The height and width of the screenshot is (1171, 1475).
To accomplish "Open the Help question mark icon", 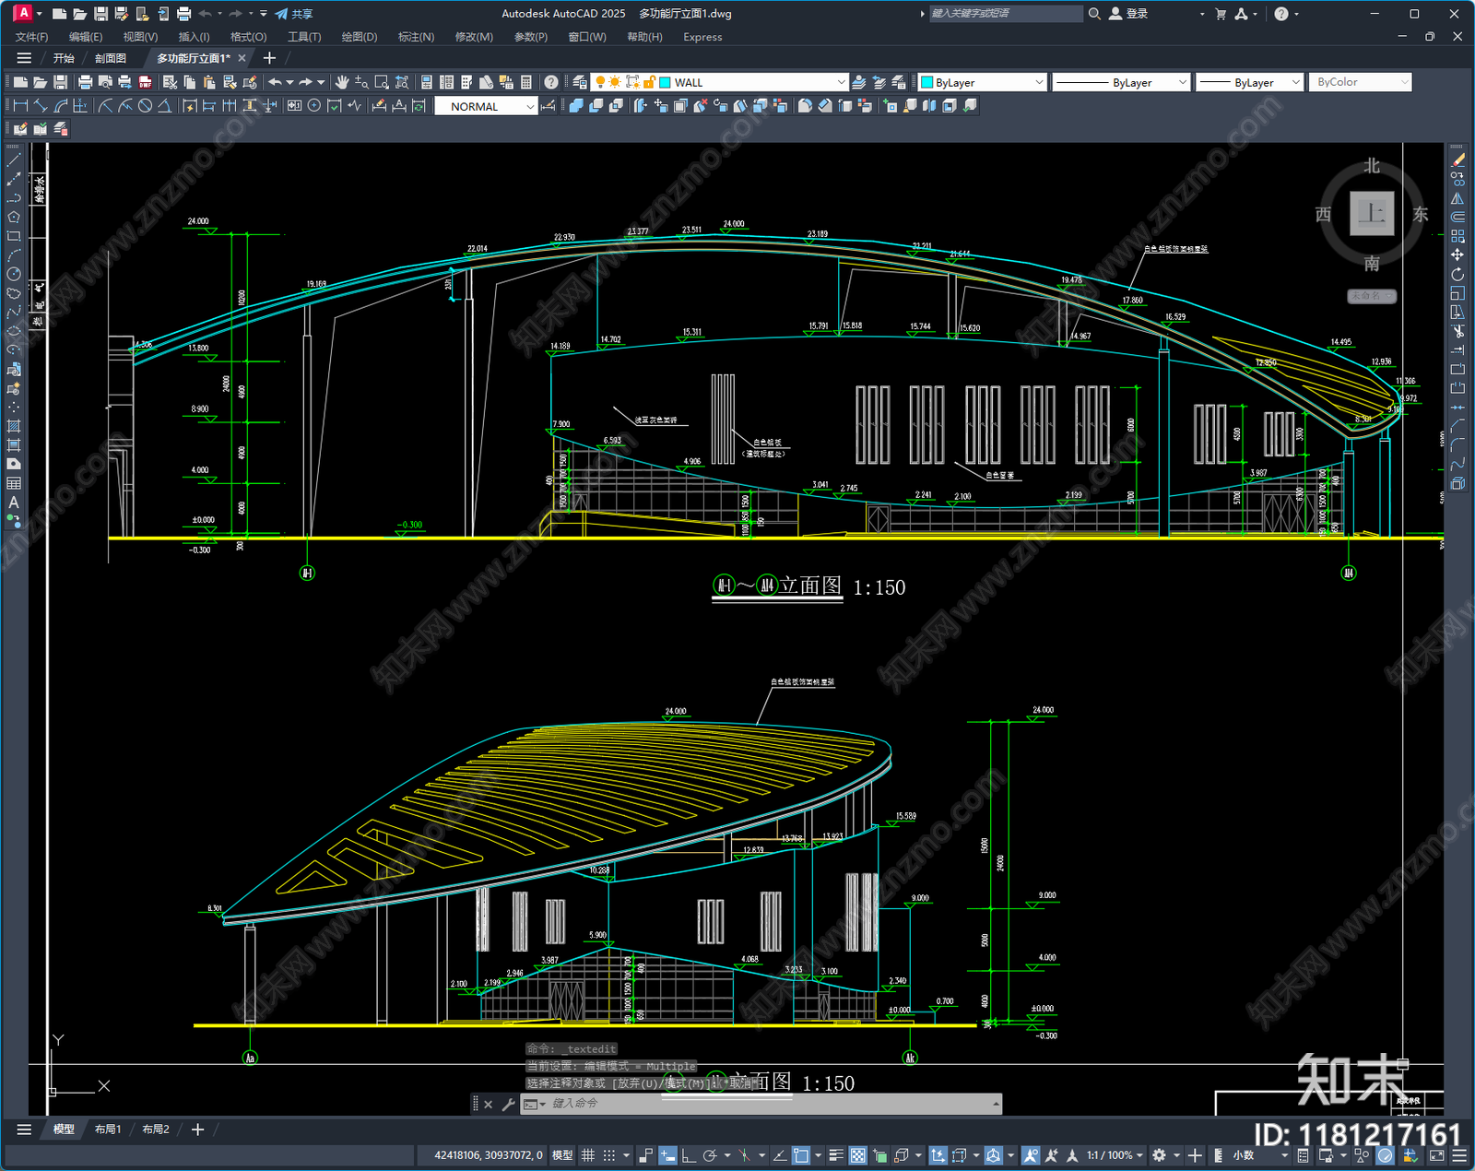I will [x=550, y=82].
